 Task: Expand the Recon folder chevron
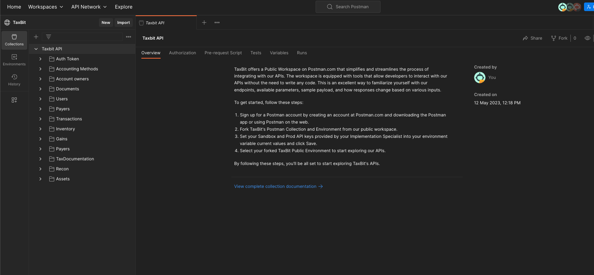[x=40, y=169]
